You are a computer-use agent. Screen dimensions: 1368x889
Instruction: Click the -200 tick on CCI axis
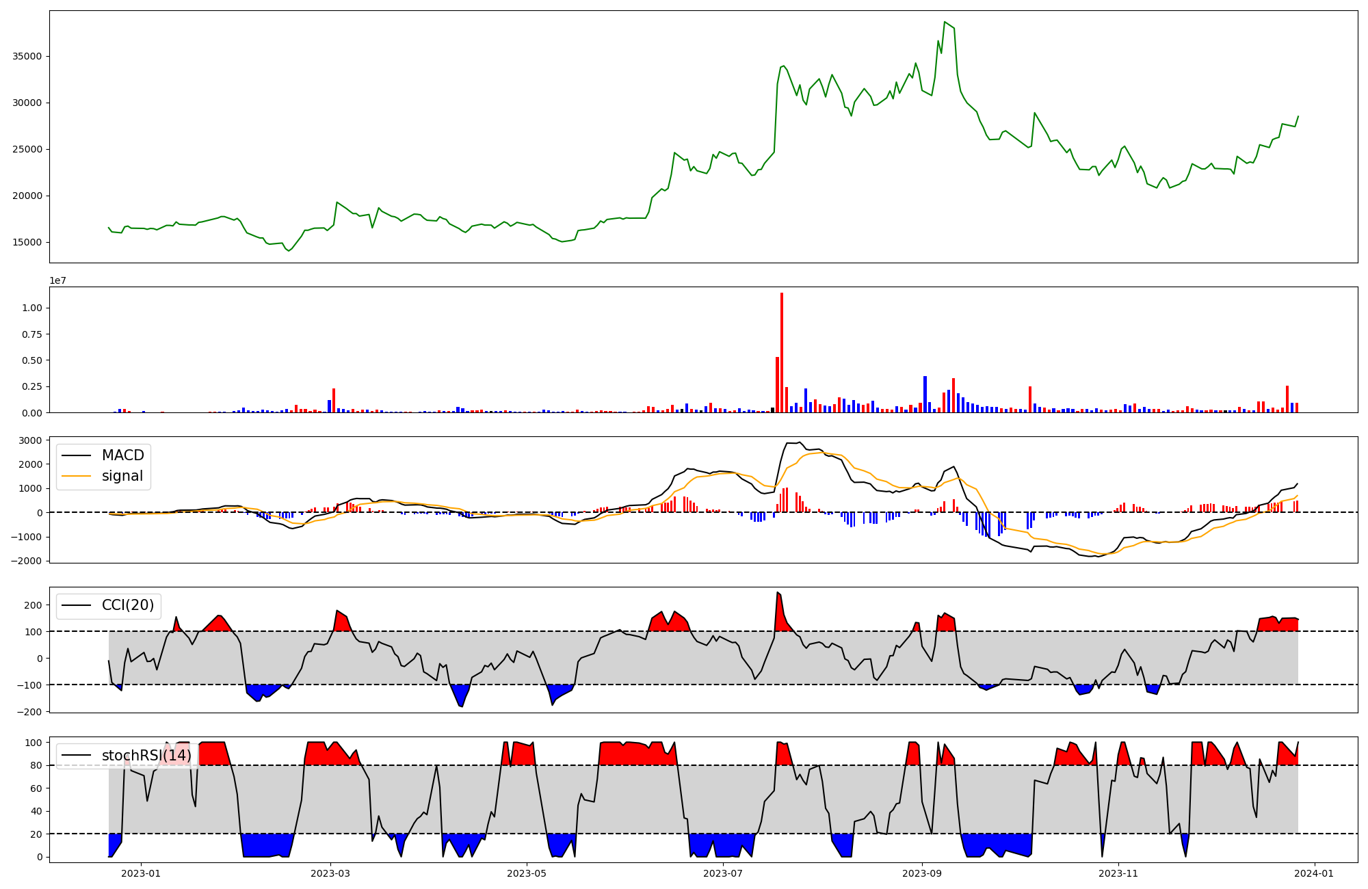29,712
